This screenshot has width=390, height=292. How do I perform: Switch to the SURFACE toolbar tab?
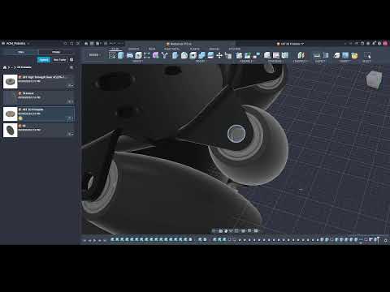pos(133,49)
